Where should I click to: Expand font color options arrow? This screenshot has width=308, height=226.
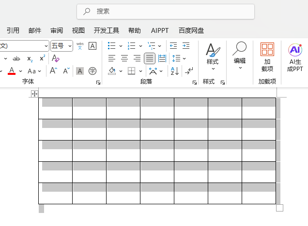tap(21, 71)
